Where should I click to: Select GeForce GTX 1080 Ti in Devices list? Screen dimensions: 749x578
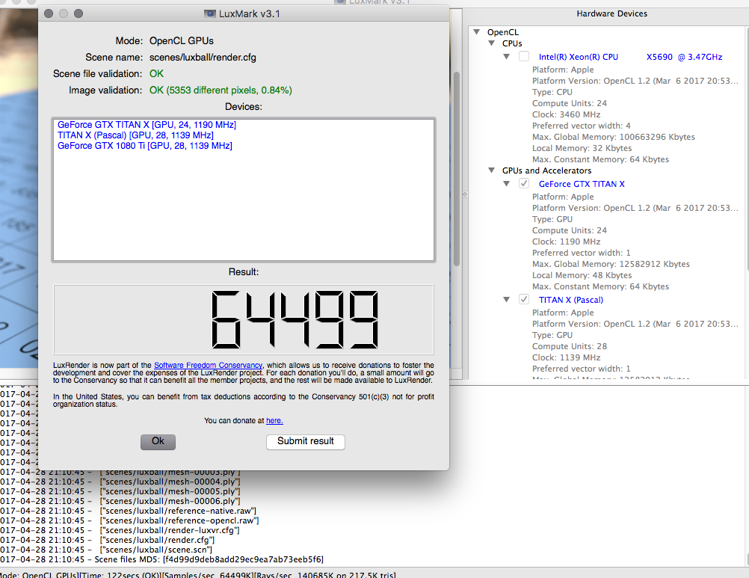pos(145,146)
